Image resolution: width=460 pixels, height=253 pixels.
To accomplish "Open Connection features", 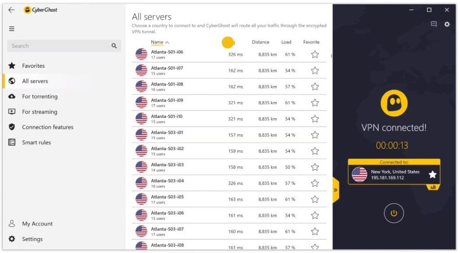I will click(48, 127).
